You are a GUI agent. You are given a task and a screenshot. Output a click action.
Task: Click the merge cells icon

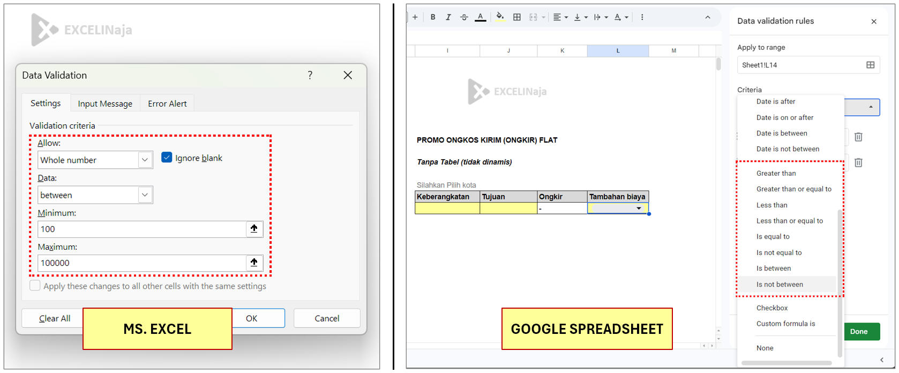click(x=533, y=17)
